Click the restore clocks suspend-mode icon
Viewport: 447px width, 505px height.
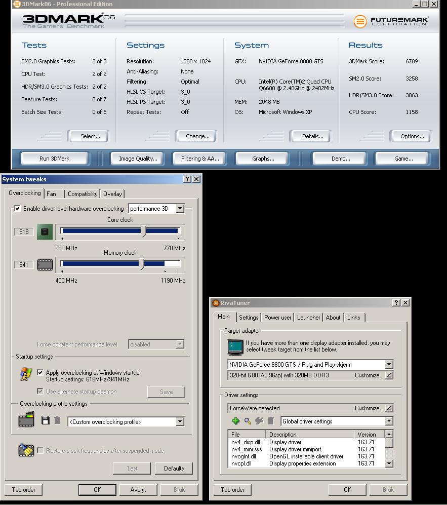point(26,450)
